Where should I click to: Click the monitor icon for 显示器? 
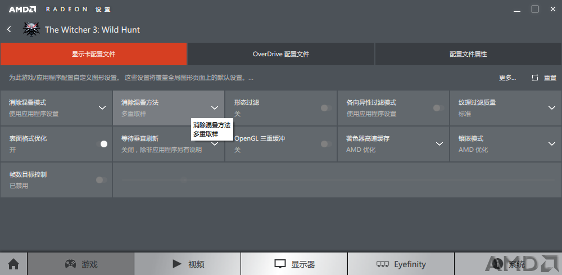point(280,264)
